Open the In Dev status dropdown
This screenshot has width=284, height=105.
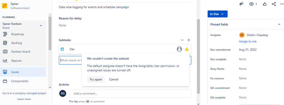(x=217, y=14)
